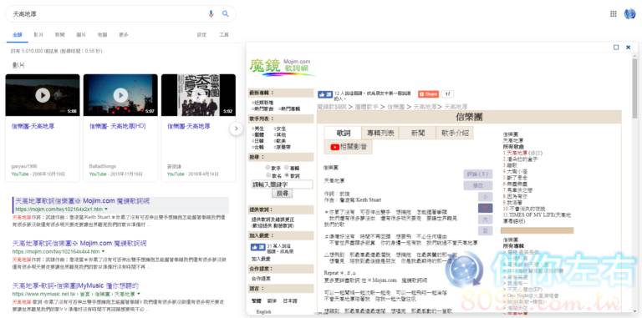Open the Google account avatar
This screenshot has height=318, width=642.
tap(629, 14)
